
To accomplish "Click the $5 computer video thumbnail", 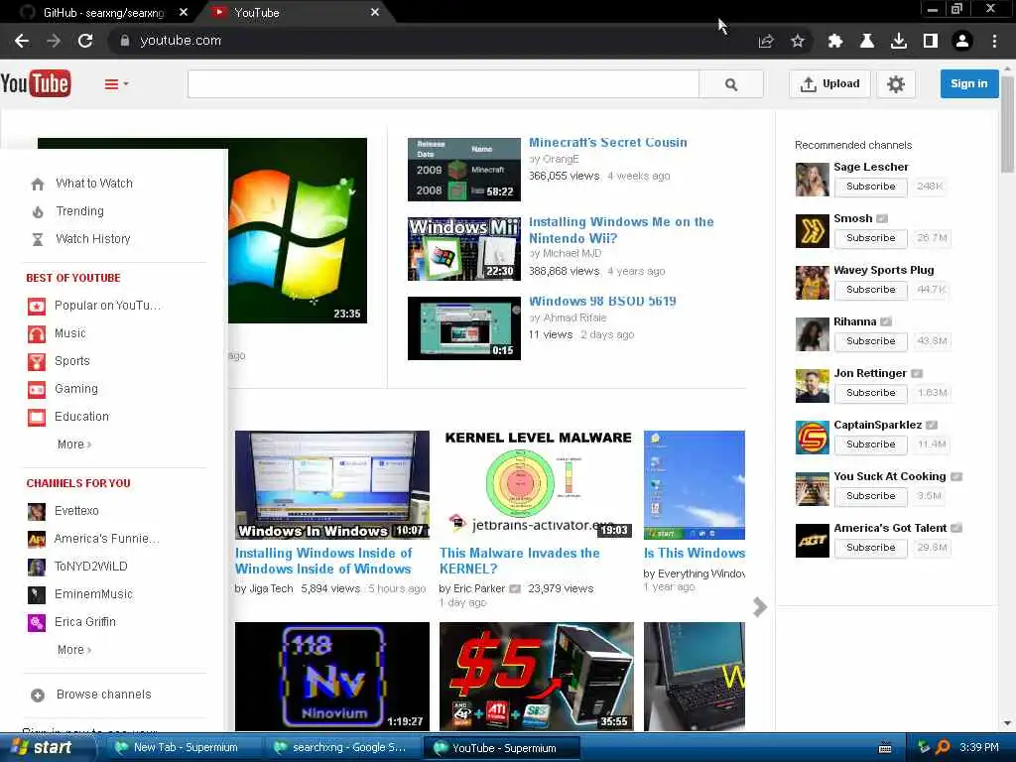I will pos(537,677).
